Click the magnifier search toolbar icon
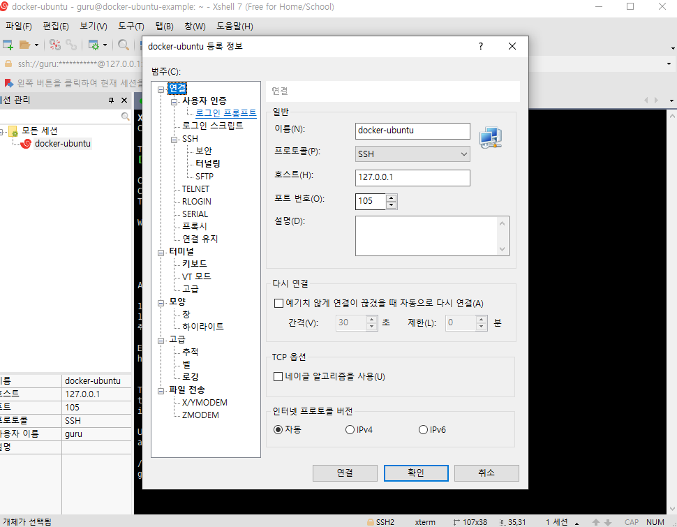Image resolution: width=677 pixels, height=527 pixels. [x=124, y=45]
